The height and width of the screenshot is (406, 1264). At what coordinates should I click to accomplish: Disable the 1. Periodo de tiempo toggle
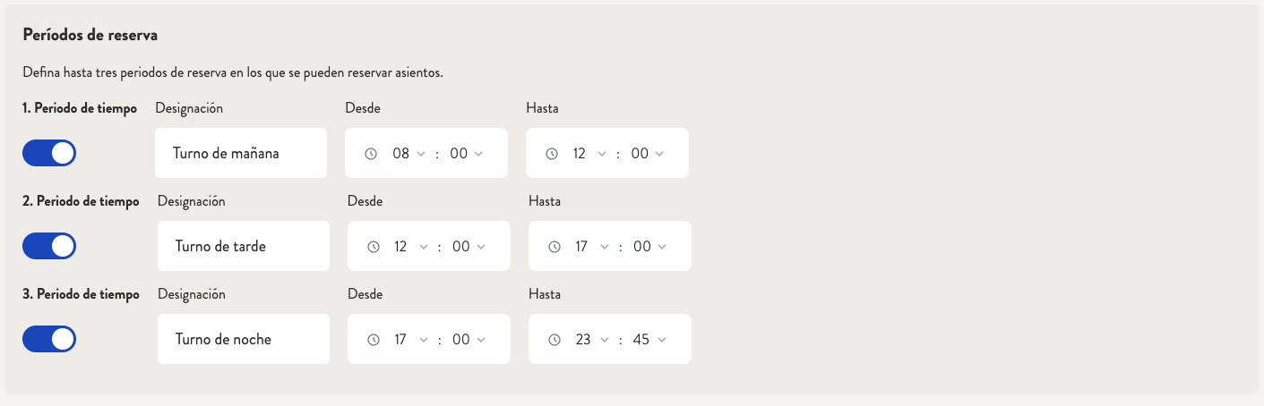point(49,153)
